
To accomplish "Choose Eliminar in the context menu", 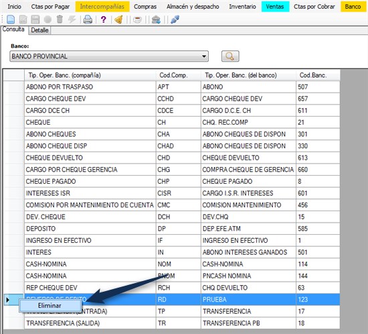I will pyautogui.click(x=50, y=306).
